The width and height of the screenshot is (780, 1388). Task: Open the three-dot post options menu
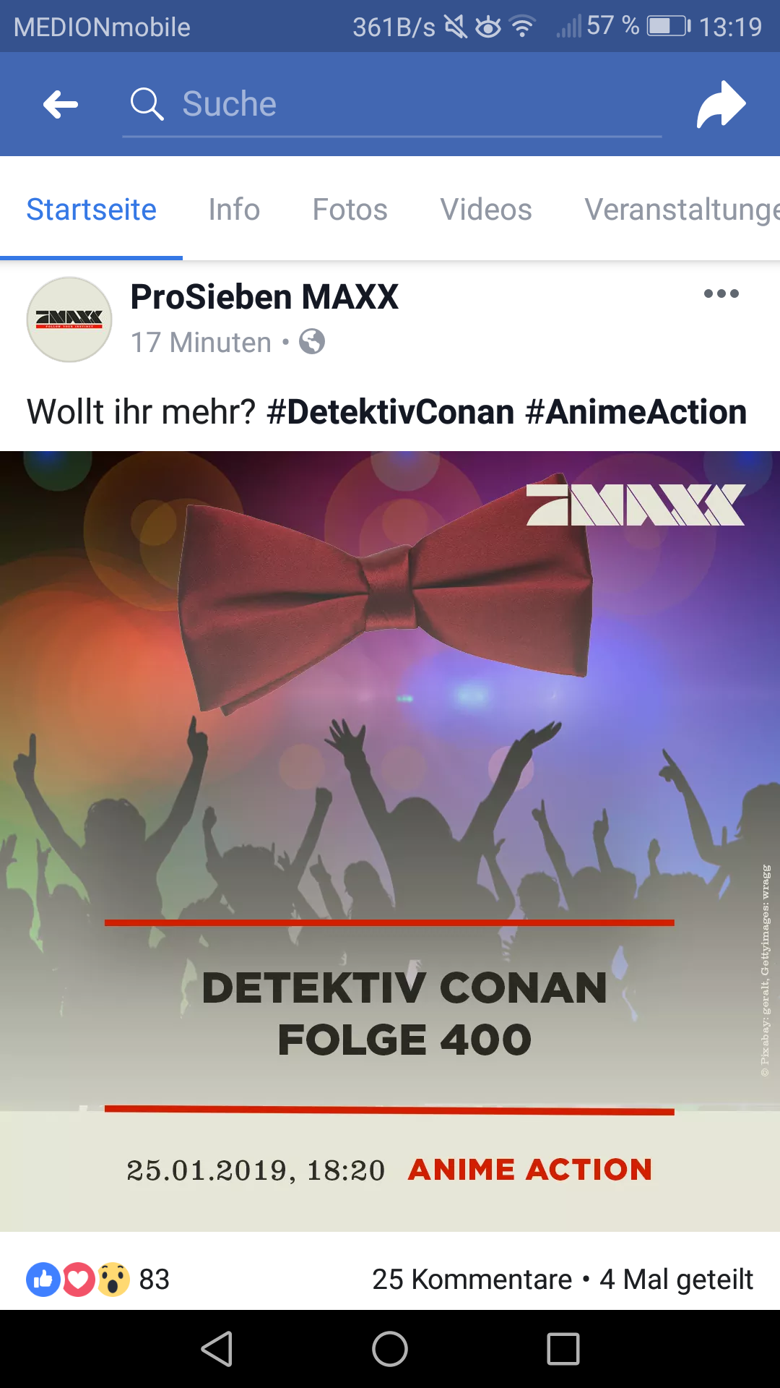click(721, 294)
